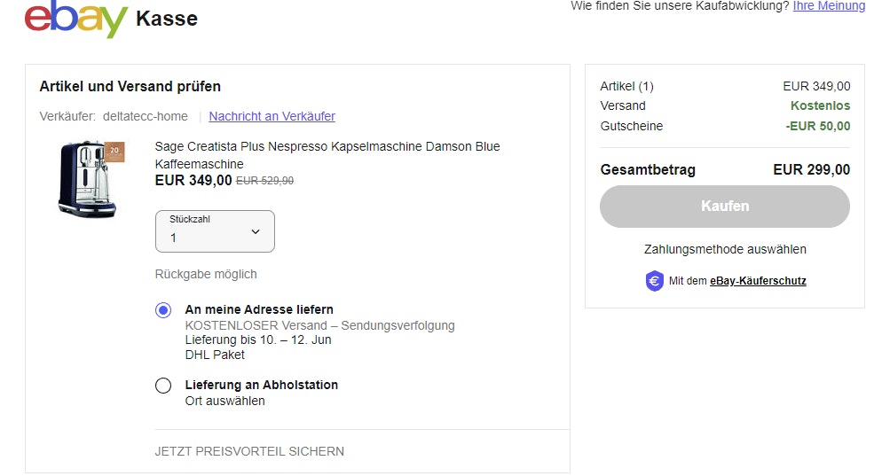The height and width of the screenshot is (476, 874).
Task: Select 'Lieferung an Abholstation' radio button
Action: tap(163, 386)
